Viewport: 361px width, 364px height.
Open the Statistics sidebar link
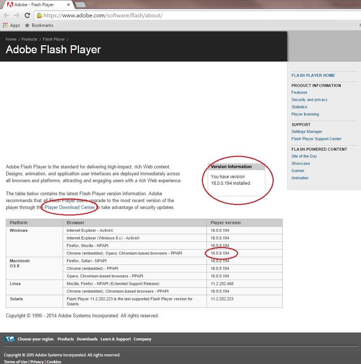click(299, 107)
